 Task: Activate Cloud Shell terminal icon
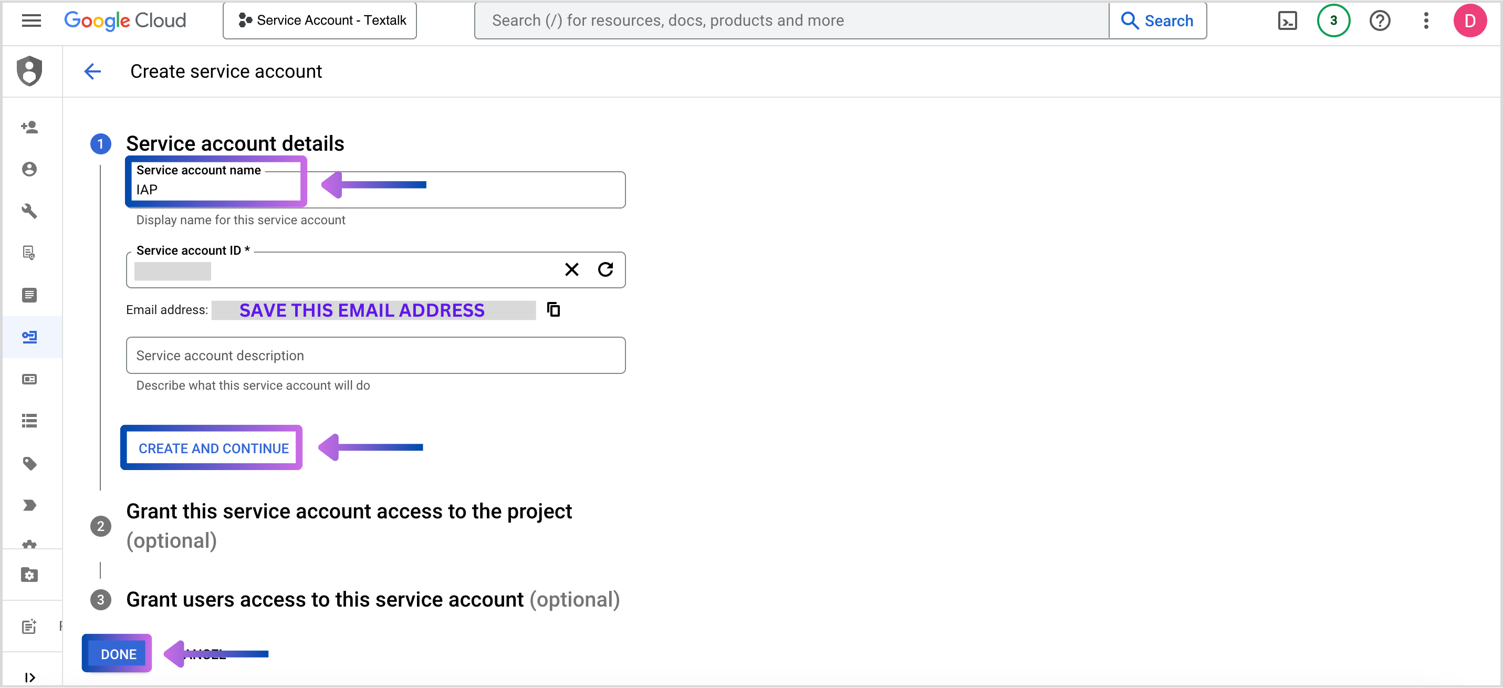click(1287, 20)
